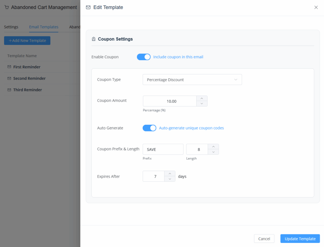This screenshot has width=324, height=247.
Task: Click the cart icon beside Abandoned Cart Management
Action: tap(7, 7)
